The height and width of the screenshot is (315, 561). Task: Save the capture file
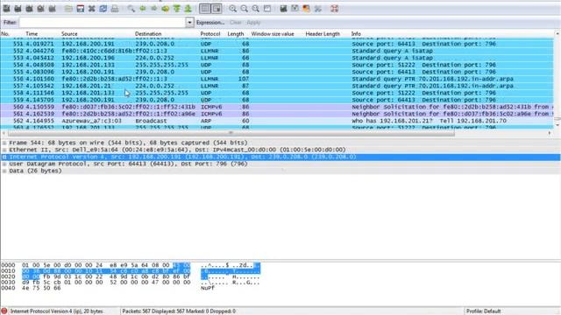(80, 9)
